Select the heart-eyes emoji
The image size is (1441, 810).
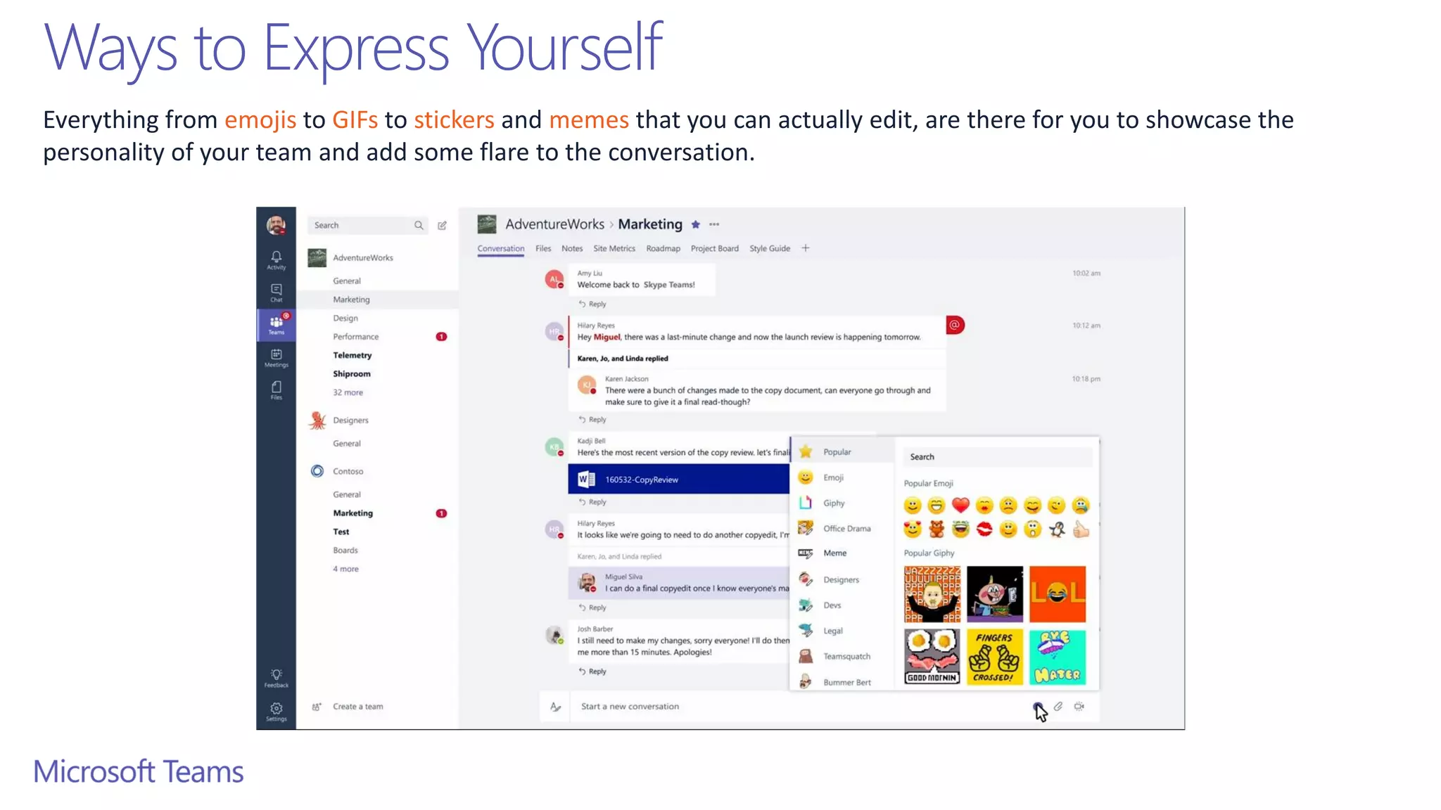tap(913, 529)
